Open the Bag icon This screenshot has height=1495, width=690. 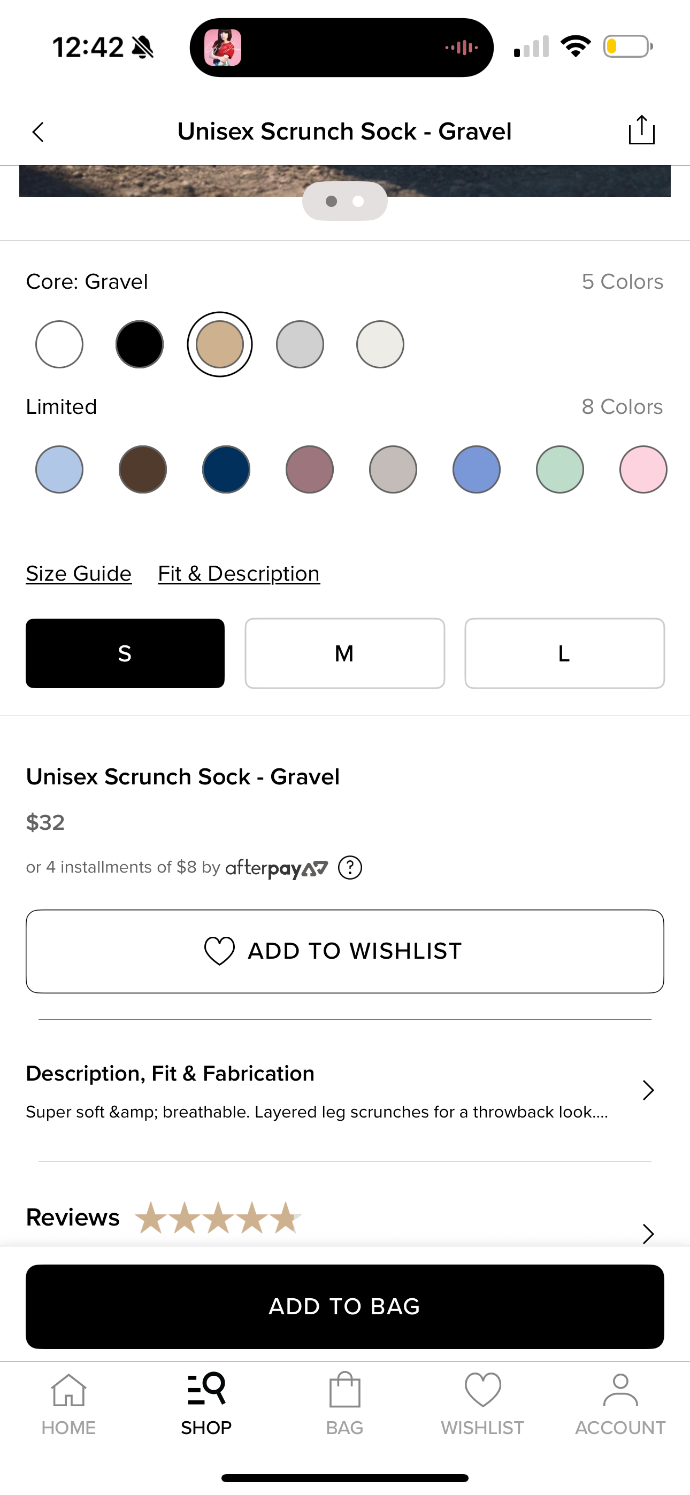[x=344, y=1391]
